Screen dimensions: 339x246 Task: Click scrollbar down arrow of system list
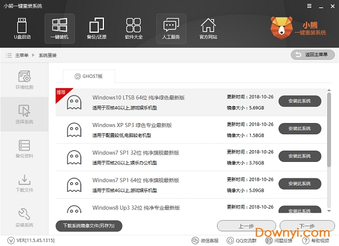pyautogui.click(x=329, y=211)
